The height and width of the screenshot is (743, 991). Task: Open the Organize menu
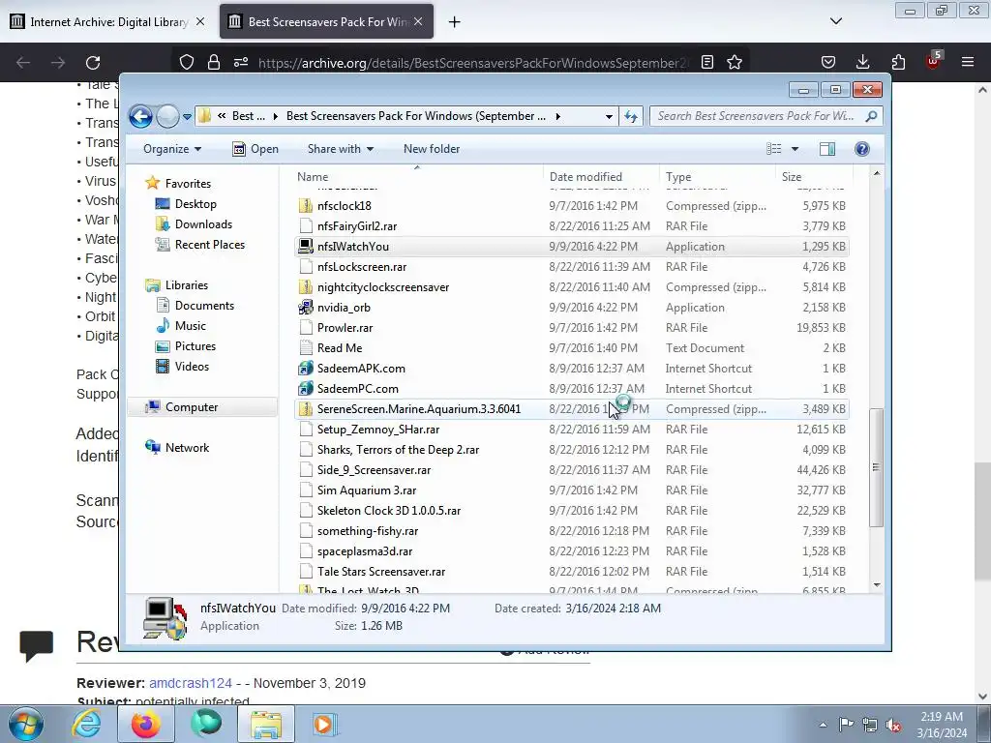172,149
